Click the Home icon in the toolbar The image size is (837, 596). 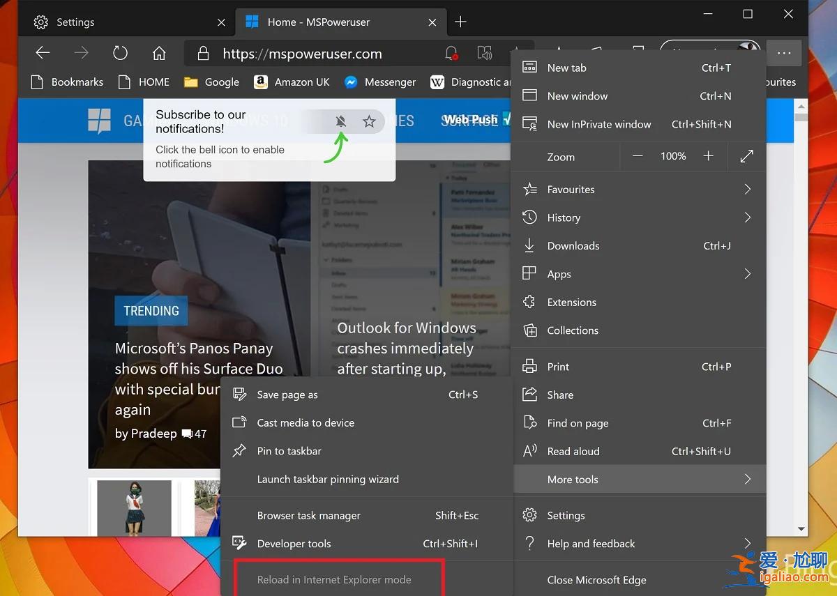pyautogui.click(x=158, y=53)
